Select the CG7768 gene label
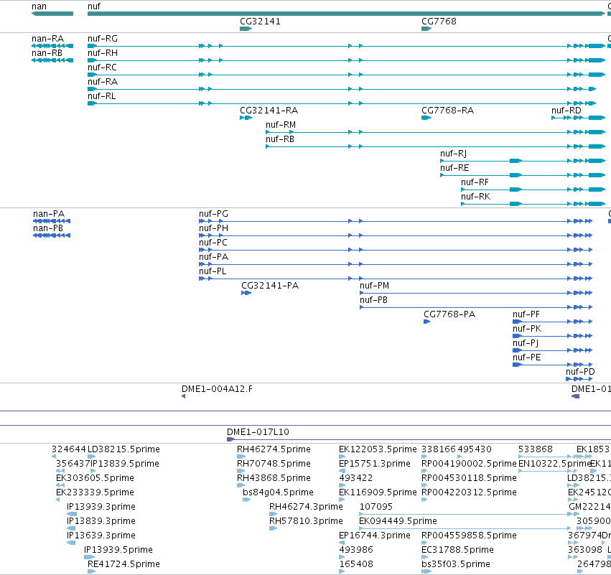This screenshot has width=611, height=575. (x=439, y=22)
